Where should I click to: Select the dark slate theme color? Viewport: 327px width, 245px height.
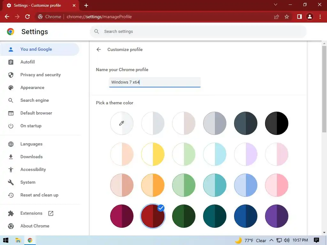tap(246, 123)
